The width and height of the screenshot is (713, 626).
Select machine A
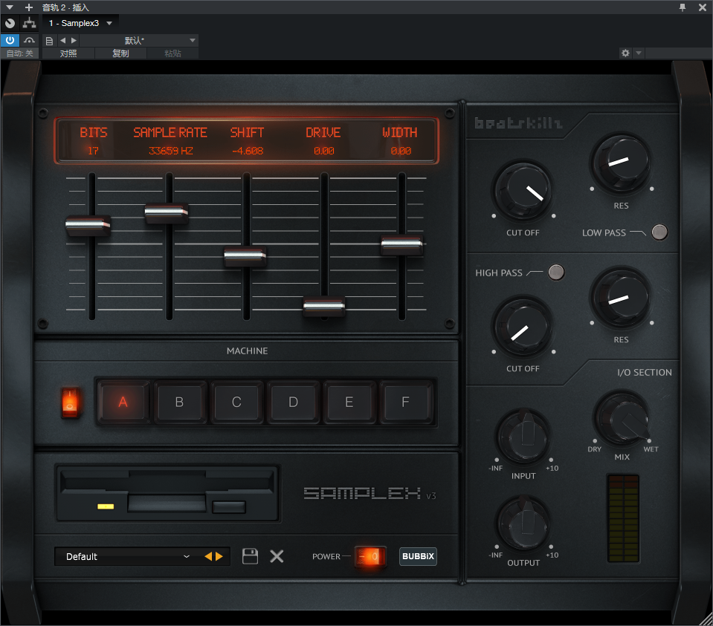123,402
